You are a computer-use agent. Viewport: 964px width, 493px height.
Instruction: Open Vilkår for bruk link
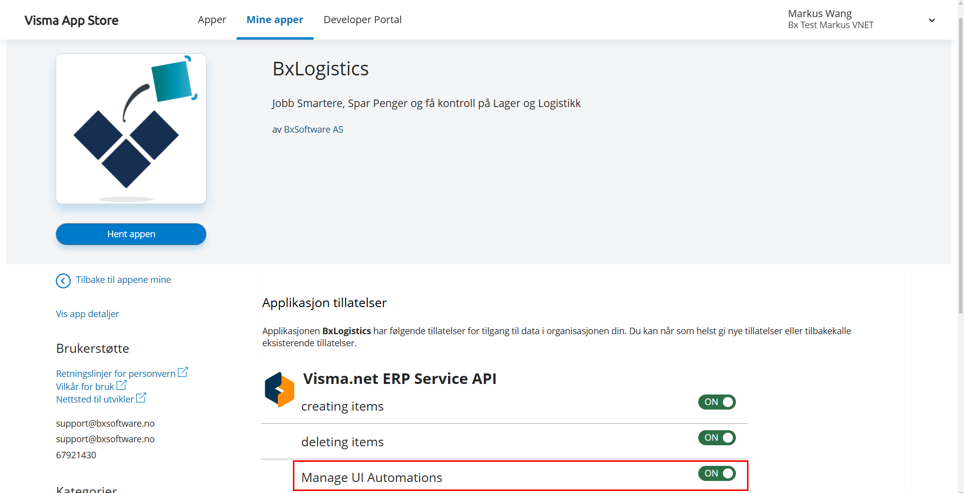pos(85,387)
